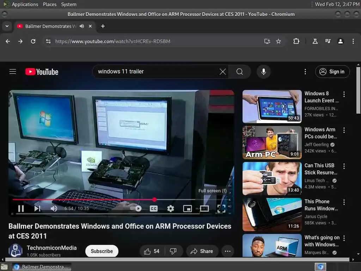Open YouTube settings three-dot menu
Image resolution: width=361 pixels, height=271 pixels.
click(305, 72)
